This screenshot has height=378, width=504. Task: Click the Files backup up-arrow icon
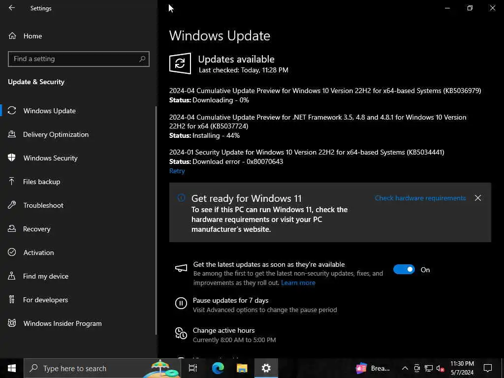point(12,181)
